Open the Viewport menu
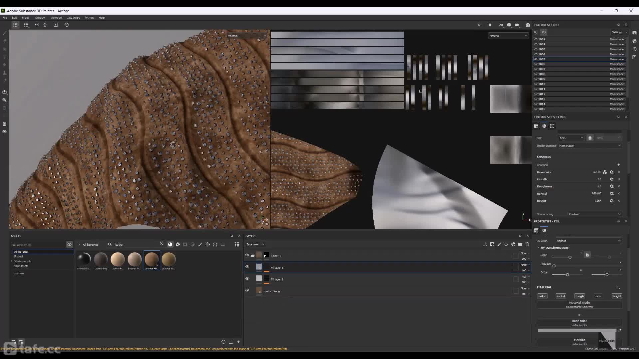The width and height of the screenshot is (639, 359). click(x=56, y=18)
